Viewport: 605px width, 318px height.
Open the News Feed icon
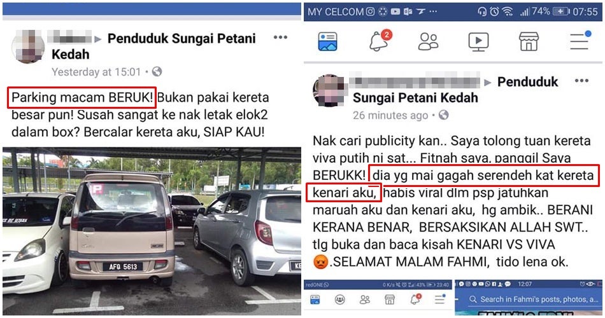327,41
